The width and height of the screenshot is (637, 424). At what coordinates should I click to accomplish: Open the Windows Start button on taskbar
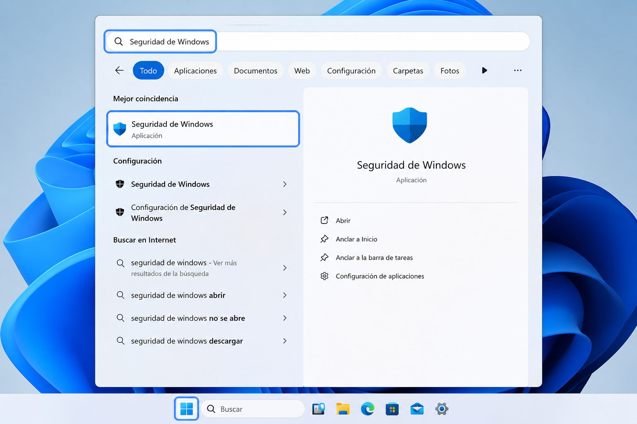[x=187, y=409]
